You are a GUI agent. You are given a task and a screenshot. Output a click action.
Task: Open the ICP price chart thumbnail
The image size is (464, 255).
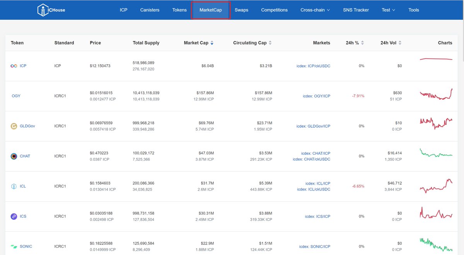436,59
